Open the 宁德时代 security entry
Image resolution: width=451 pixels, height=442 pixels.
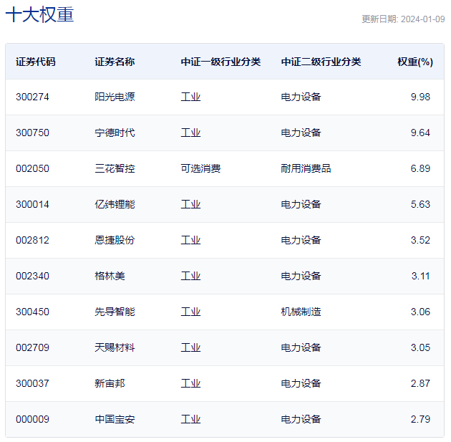coord(115,133)
